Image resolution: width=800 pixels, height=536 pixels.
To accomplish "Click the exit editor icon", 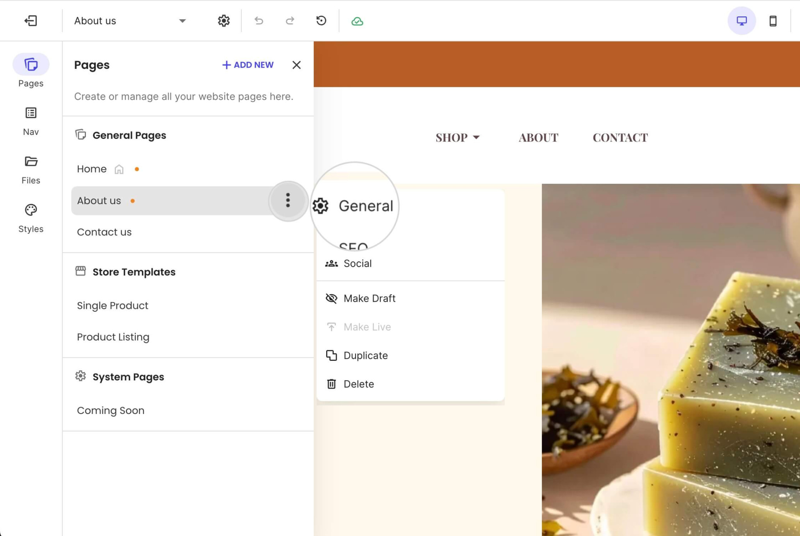I will click(30, 21).
